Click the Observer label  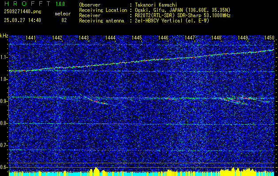[x=90, y=5]
